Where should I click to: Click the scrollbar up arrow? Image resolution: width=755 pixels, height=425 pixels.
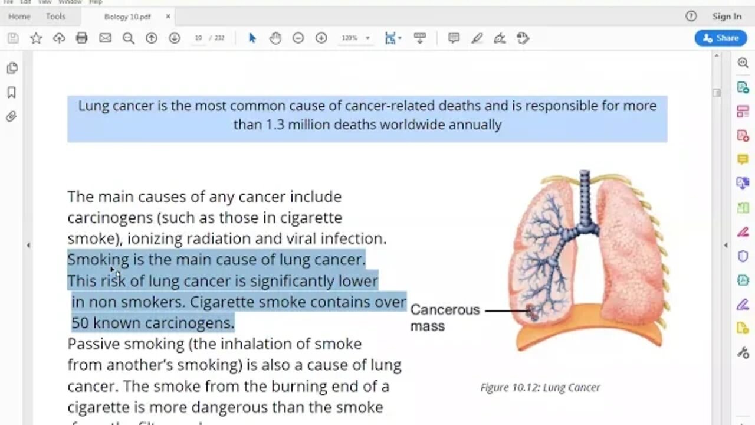717,55
